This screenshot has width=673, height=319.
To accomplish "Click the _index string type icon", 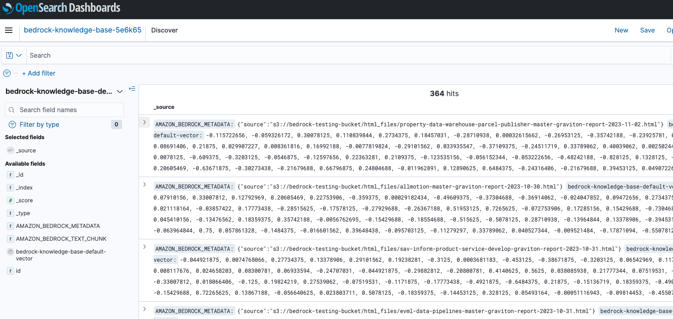I will pos(11,188).
